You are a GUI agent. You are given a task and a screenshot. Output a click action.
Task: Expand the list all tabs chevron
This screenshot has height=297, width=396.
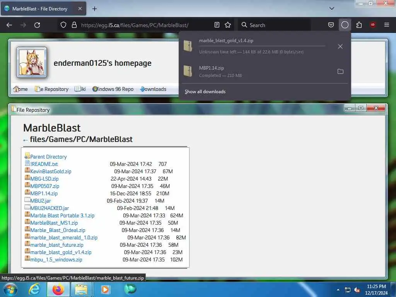pyautogui.click(x=332, y=9)
